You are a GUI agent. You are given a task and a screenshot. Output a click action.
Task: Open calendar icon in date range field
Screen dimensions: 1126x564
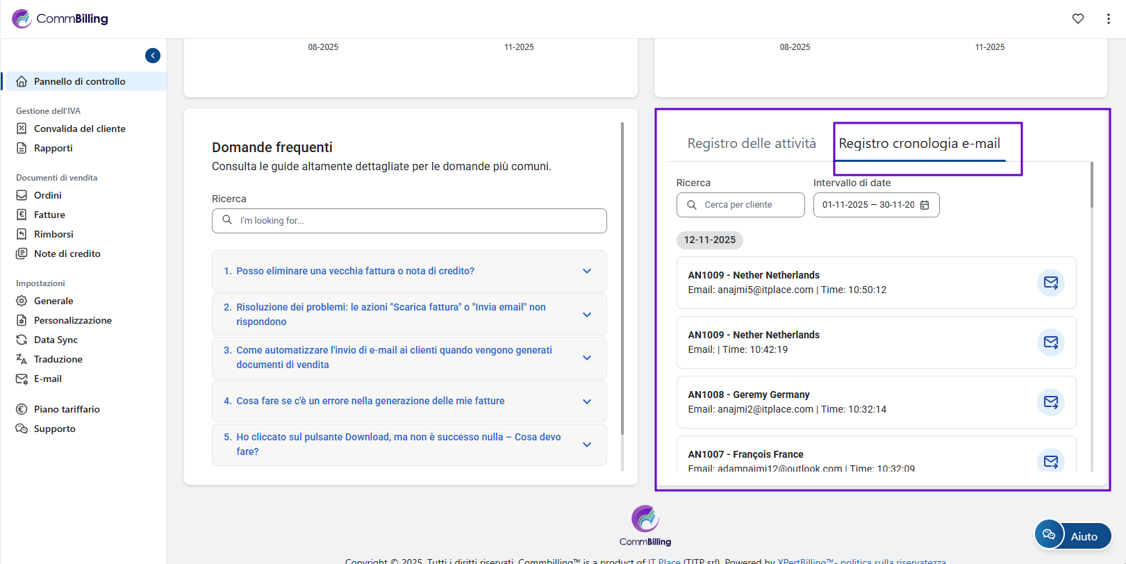tap(925, 205)
